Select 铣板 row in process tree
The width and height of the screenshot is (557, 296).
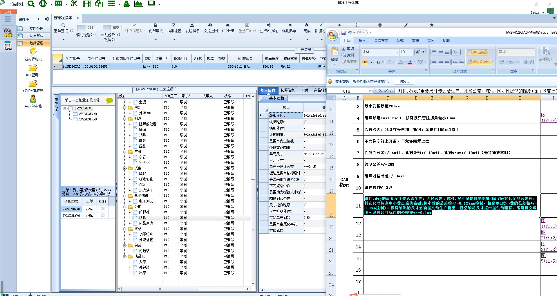click(x=184, y=218)
